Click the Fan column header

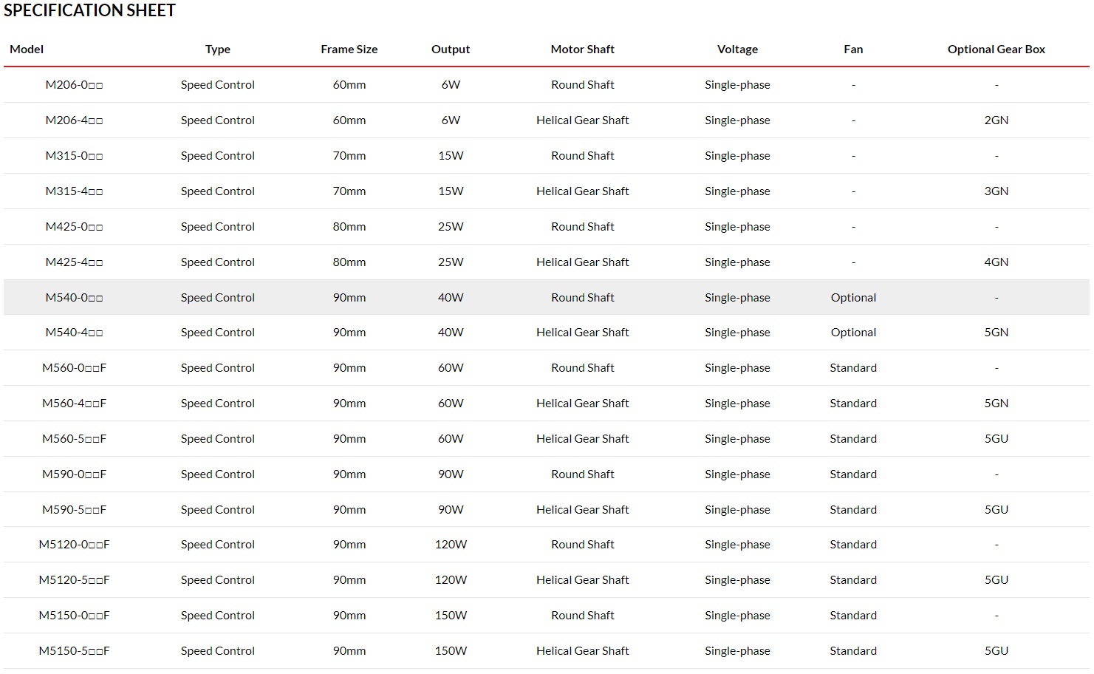click(853, 50)
